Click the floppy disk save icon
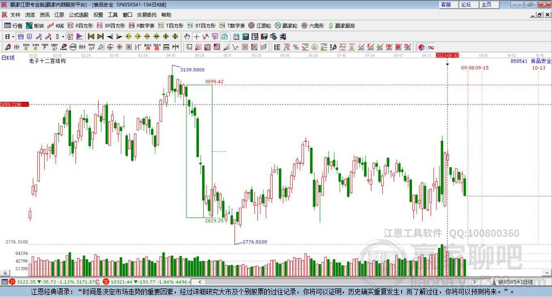Viewport: 552px width, 297px height. coord(264,37)
